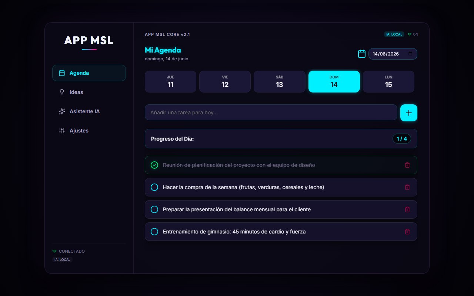Focus the 'Añadir una tarea para hoy' field
This screenshot has width=474, height=296.
[271, 112]
